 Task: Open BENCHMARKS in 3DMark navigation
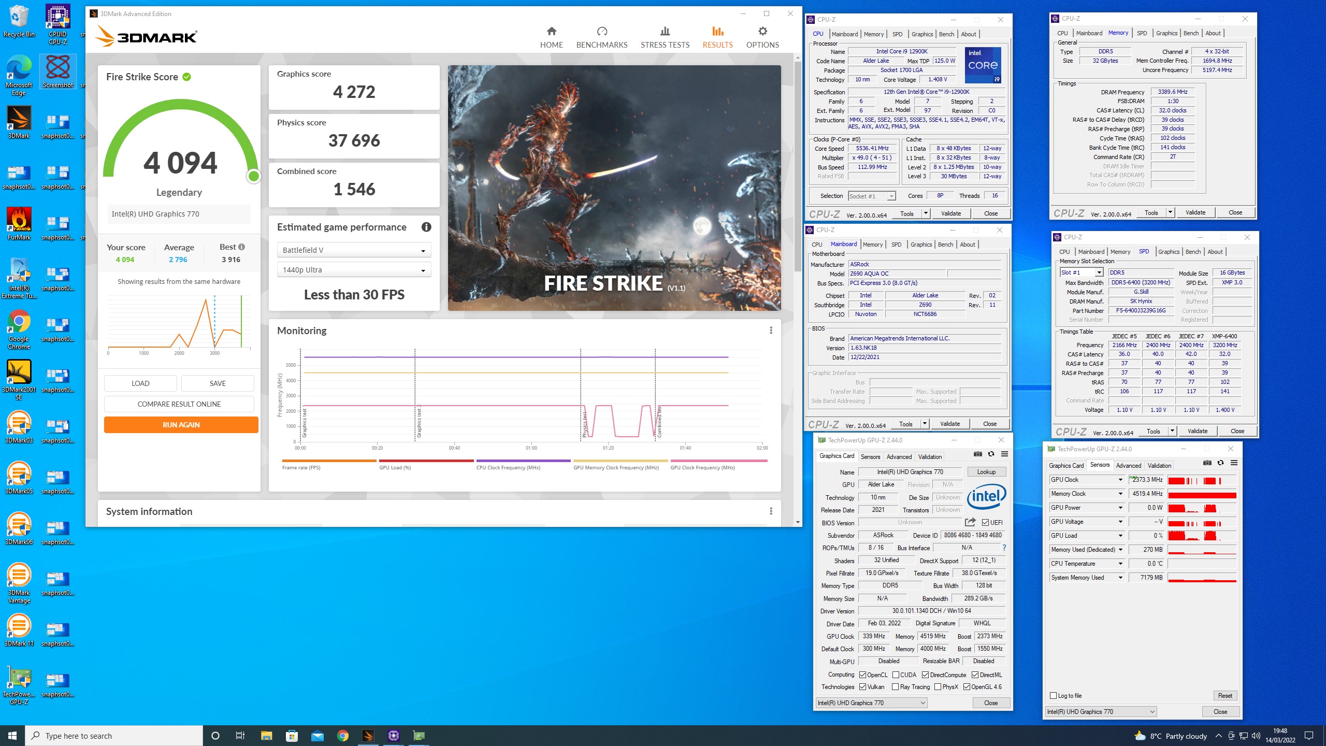pyautogui.click(x=601, y=38)
